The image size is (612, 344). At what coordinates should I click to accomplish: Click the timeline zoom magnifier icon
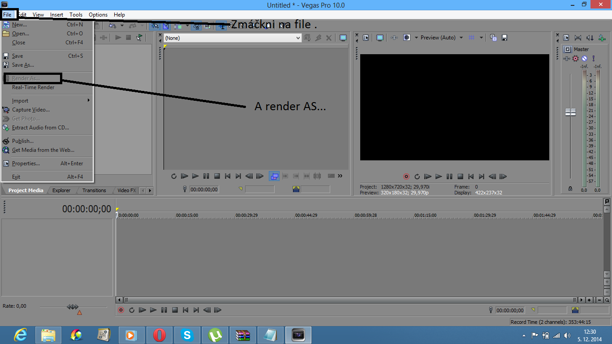click(607, 300)
